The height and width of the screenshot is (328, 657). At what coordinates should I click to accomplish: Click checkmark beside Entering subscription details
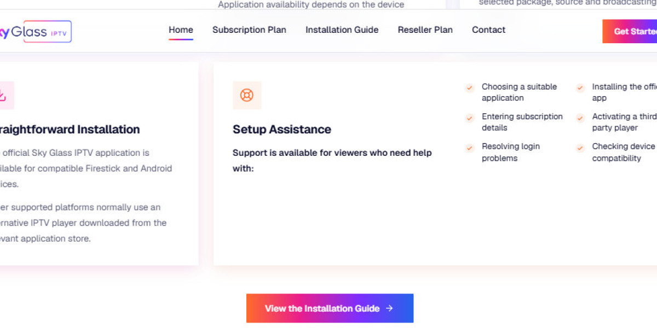click(469, 118)
